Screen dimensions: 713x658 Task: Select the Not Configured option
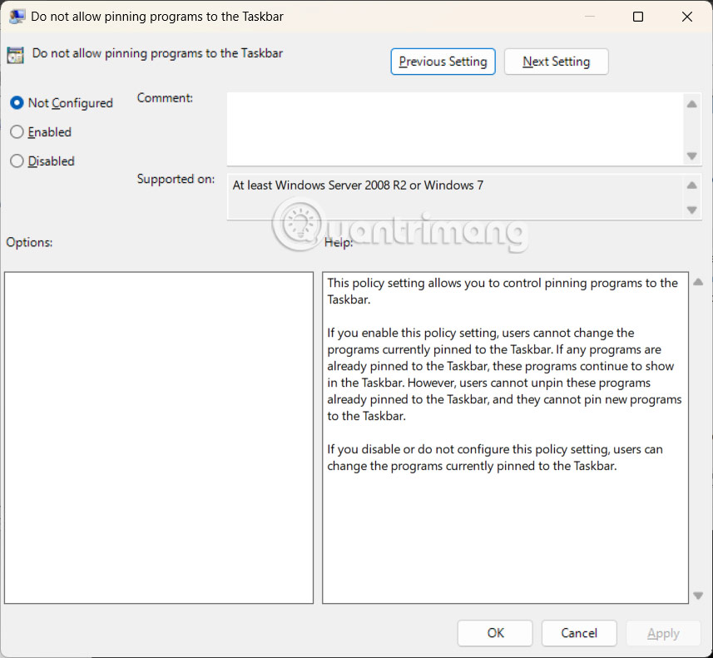pos(17,102)
